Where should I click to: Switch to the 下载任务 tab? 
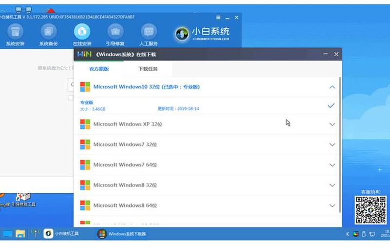click(x=148, y=69)
